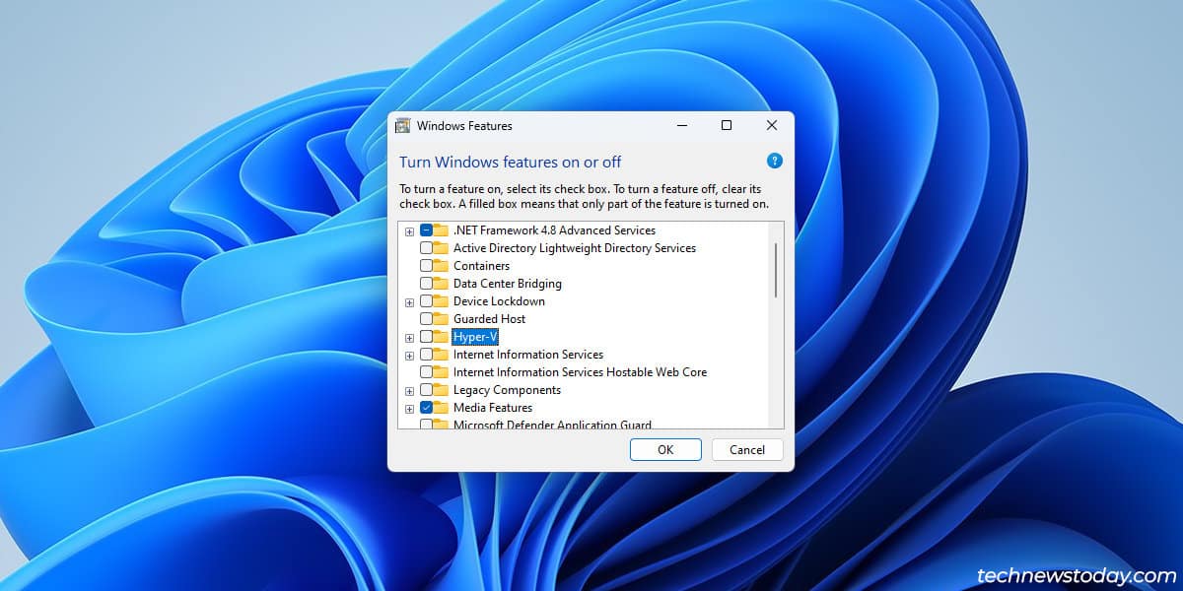Enable the Hyper-V checkbox
The image size is (1183, 591).
click(x=426, y=337)
